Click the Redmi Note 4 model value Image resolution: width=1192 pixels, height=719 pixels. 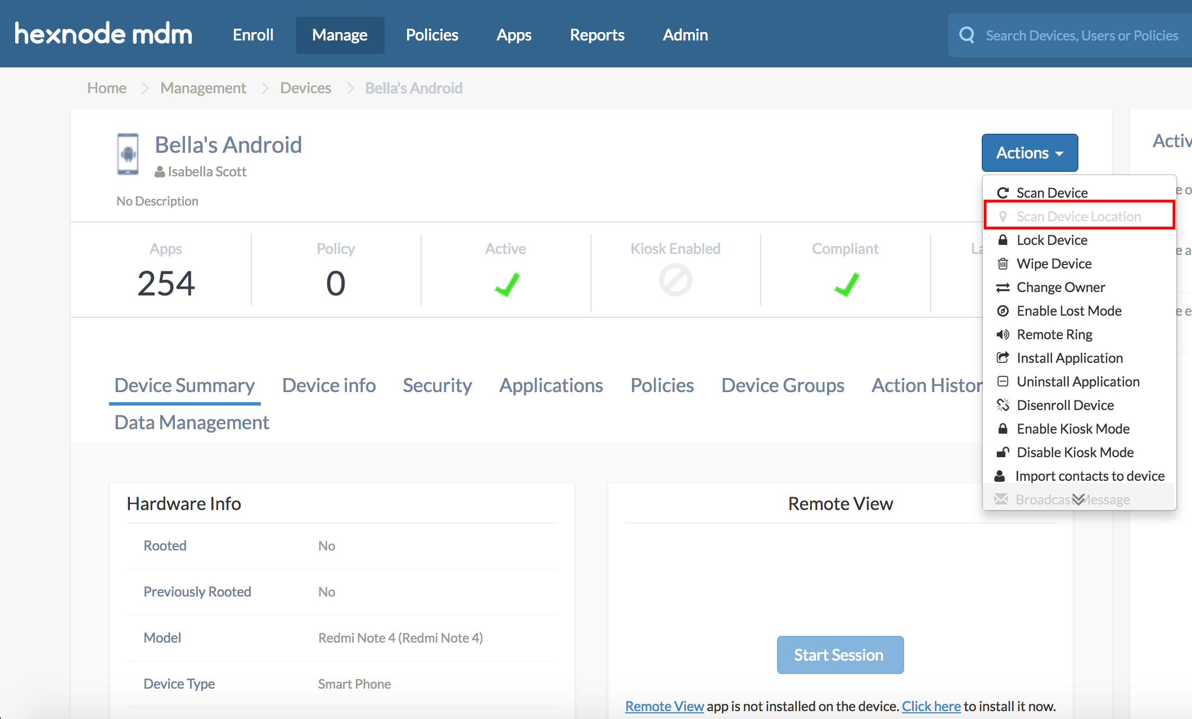tap(400, 638)
